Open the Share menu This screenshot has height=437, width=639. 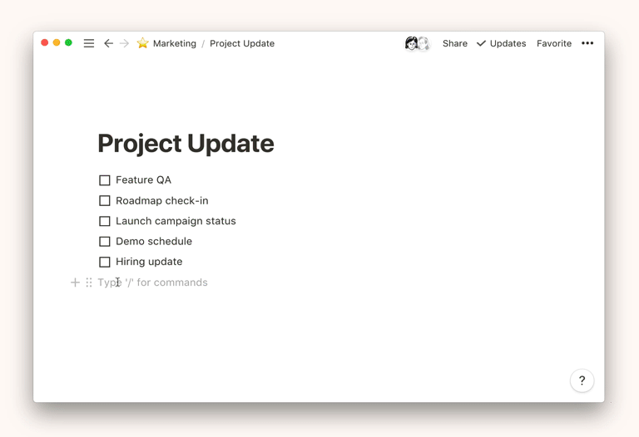(x=454, y=43)
